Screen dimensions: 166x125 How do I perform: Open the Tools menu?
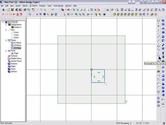pos(49,6)
